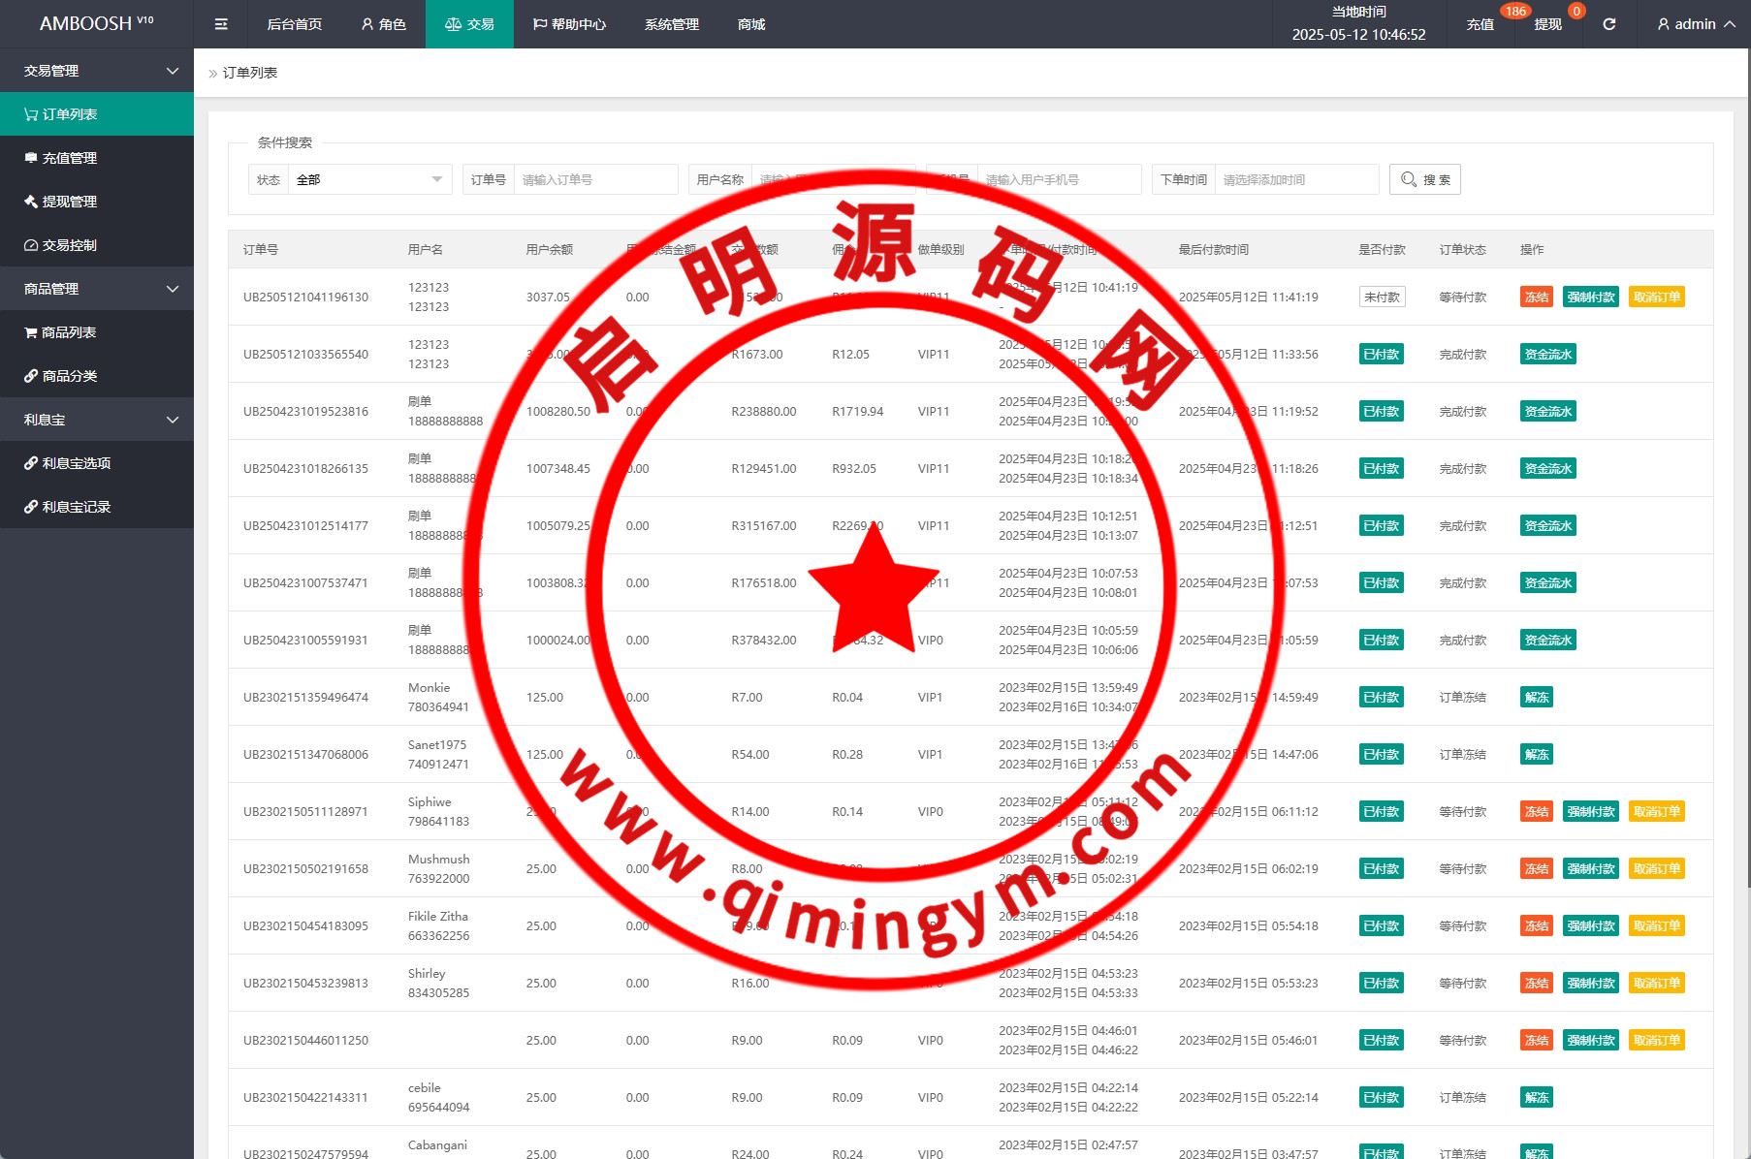Click the 搜索 search button

point(1424,179)
